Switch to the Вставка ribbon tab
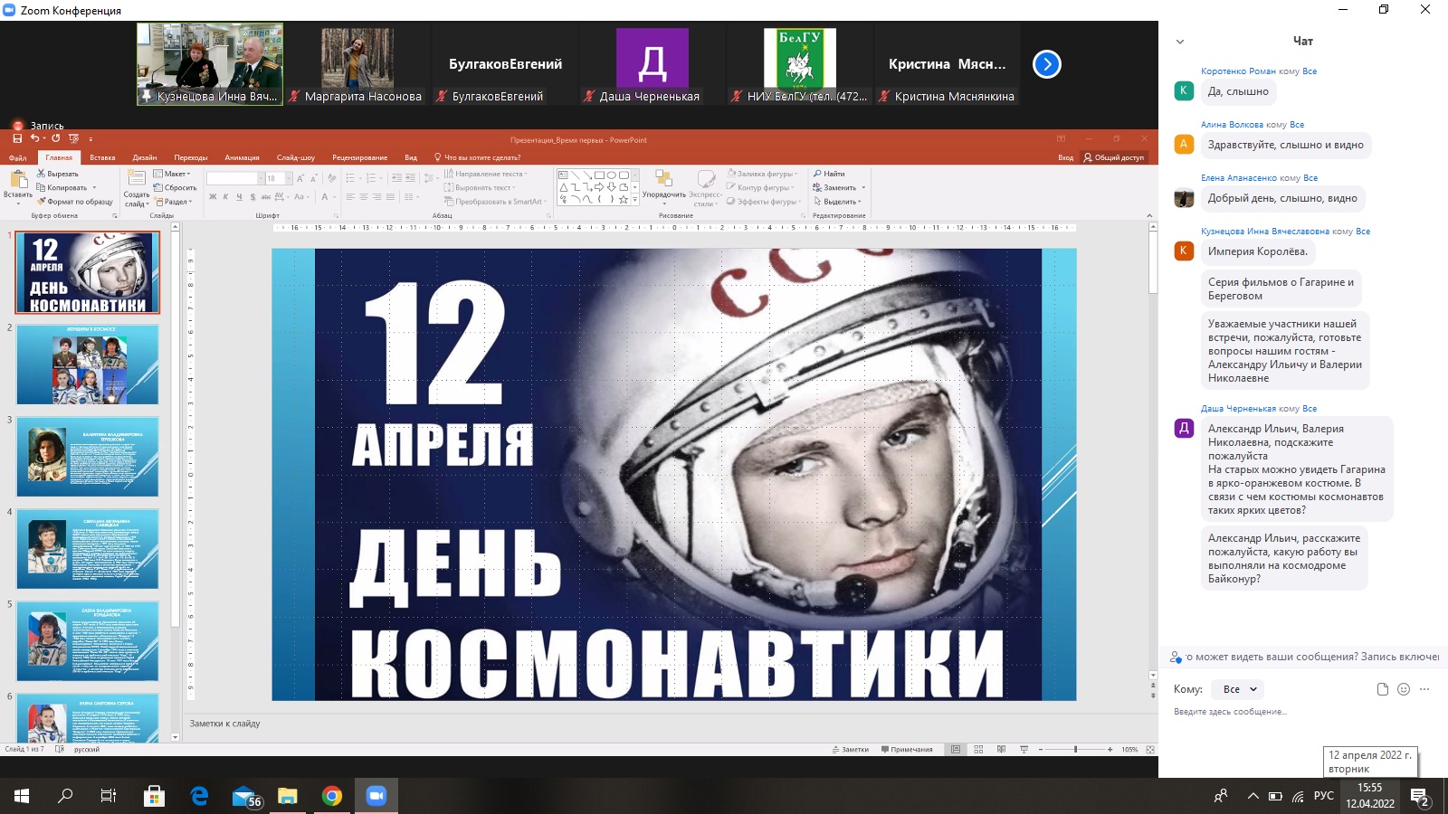This screenshot has height=814, width=1448. [x=102, y=157]
